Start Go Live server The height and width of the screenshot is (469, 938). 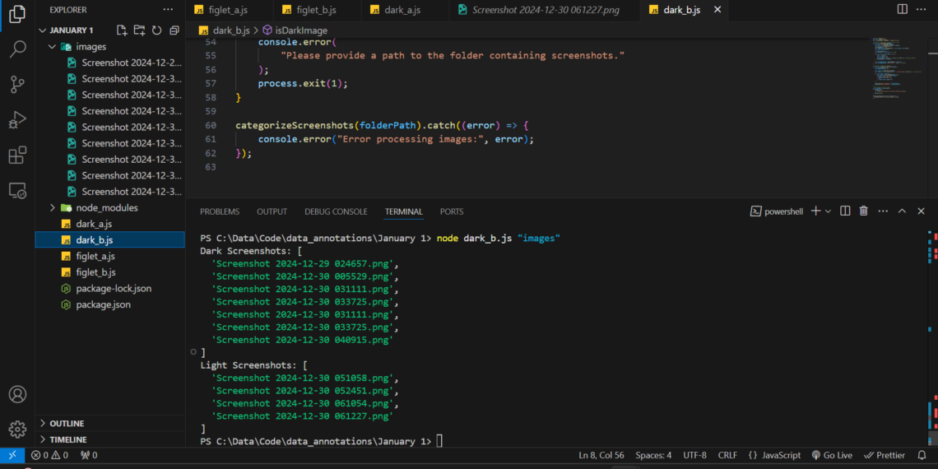832,455
